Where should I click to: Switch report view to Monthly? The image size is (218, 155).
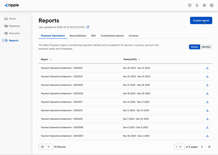coord(206,47)
